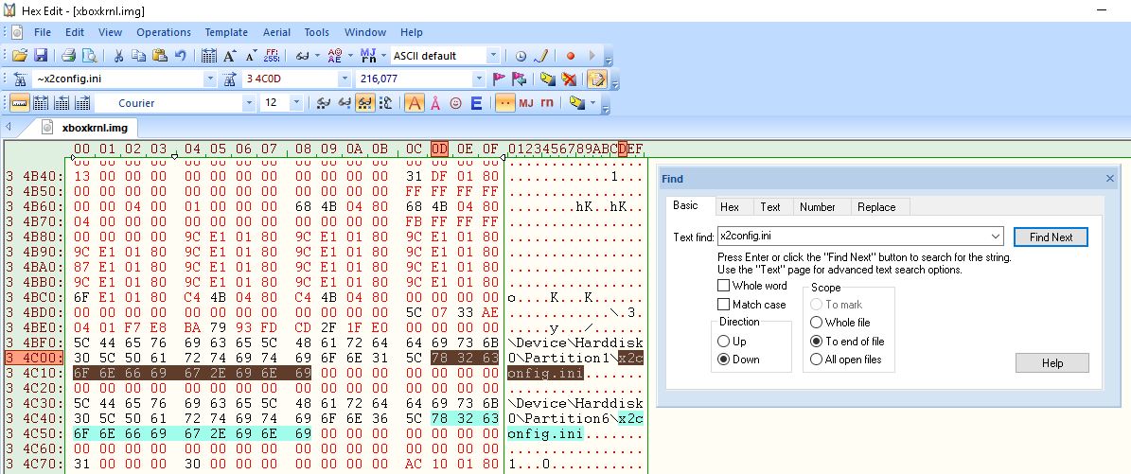Click the binoculars search icon beside ~x2config.ini
Screen dimensions: 1131x474
pyautogui.click(x=20, y=79)
